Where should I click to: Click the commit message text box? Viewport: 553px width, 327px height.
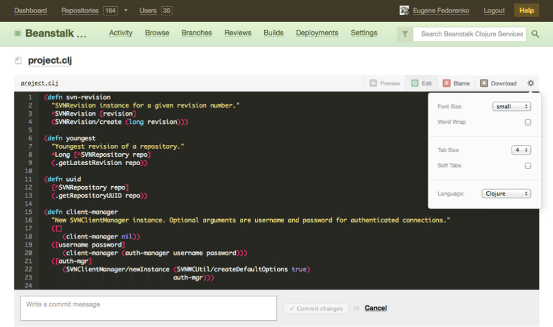[148, 308]
